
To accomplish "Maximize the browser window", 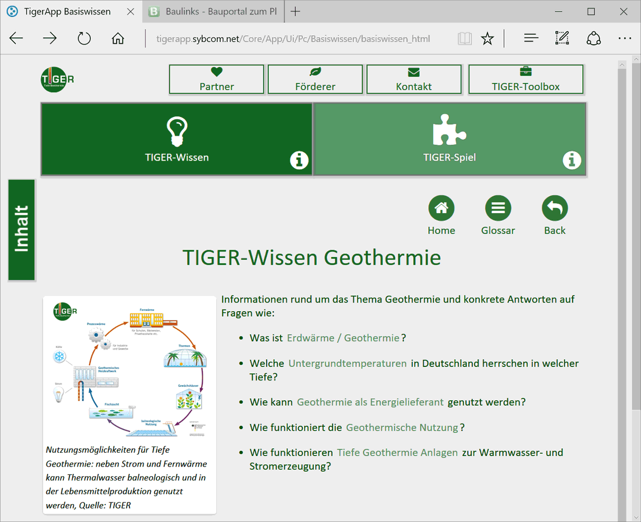I will (x=591, y=11).
